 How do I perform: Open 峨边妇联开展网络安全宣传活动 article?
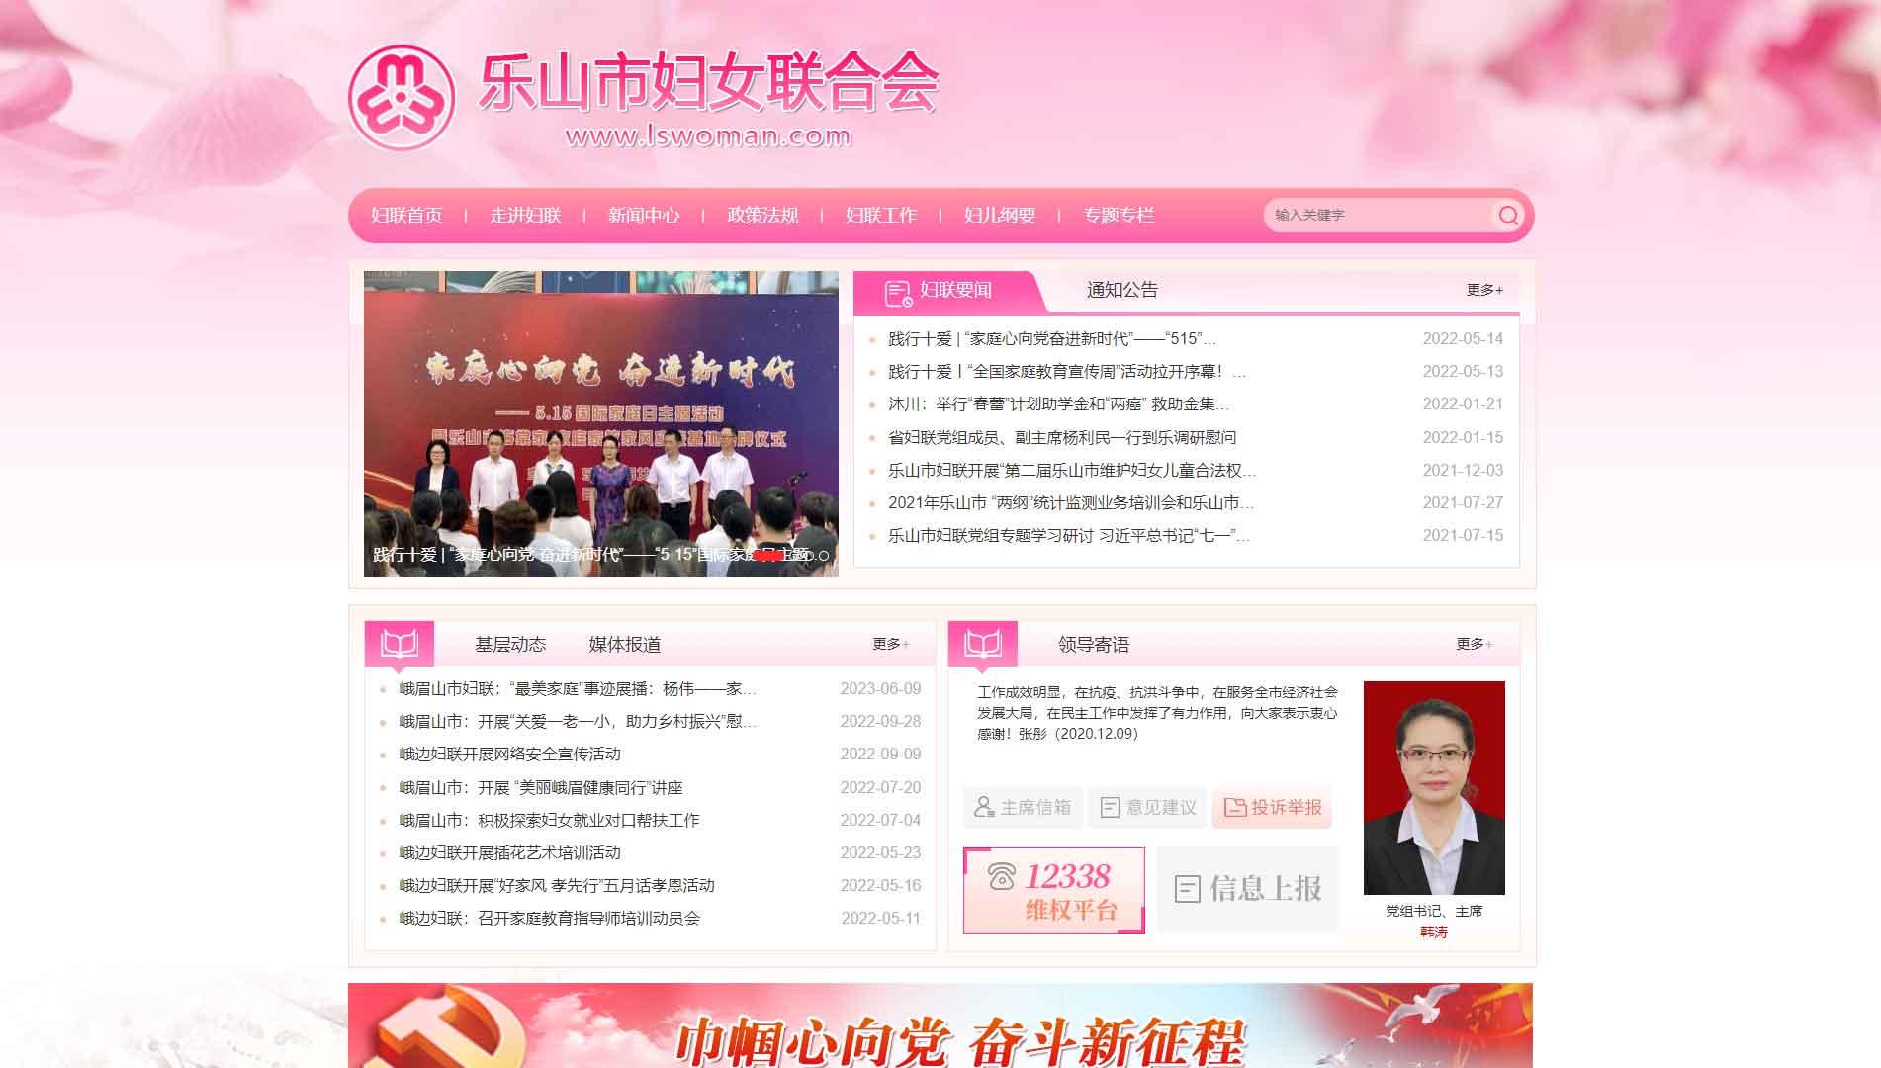point(510,755)
